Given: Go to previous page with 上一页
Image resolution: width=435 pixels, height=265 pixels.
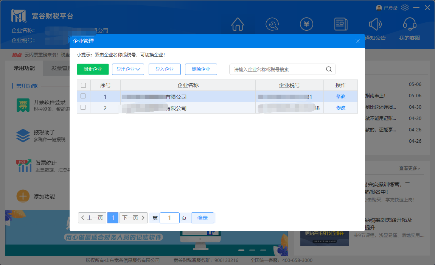Looking at the screenshot, I should click(92, 218).
